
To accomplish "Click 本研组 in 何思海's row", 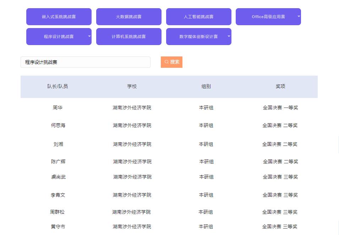I will 206,125.
